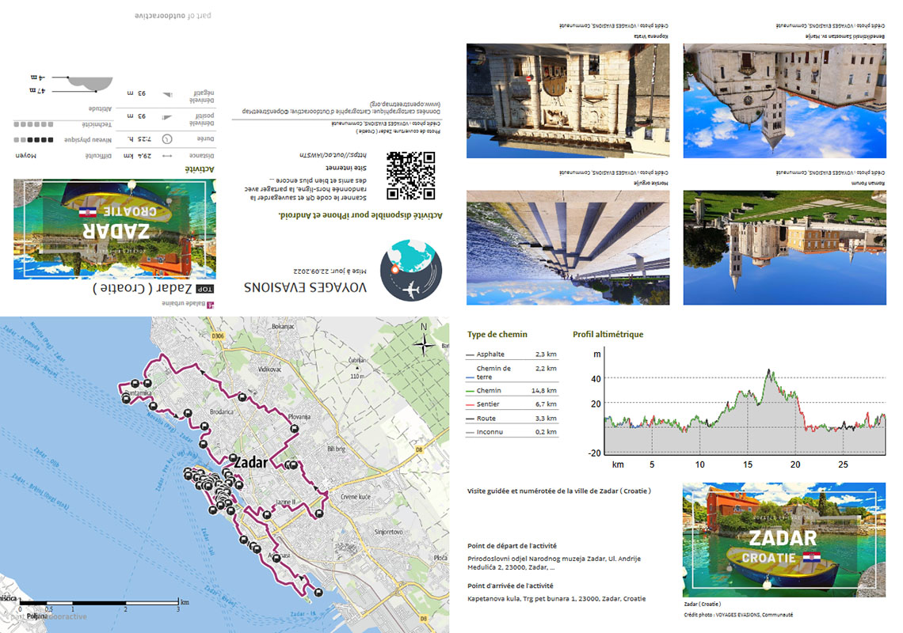Click the upside-down Zadar Croatie cover image
Viewport: 903px width, 633px height.
[115, 229]
